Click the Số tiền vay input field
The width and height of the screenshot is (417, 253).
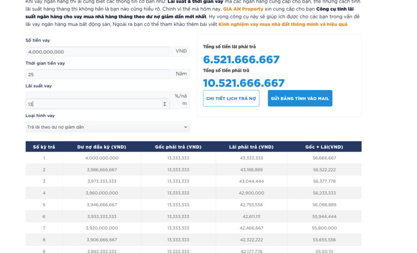click(97, 52)
